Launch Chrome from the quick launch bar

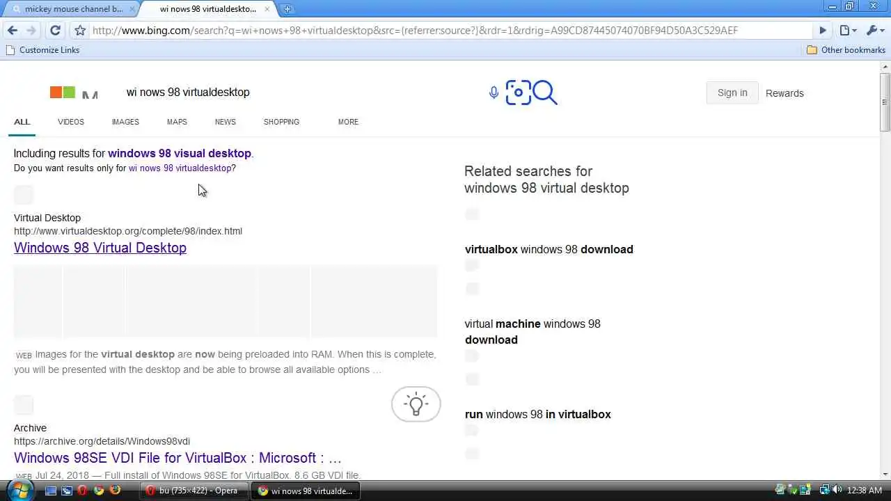(x=99, y=491)
